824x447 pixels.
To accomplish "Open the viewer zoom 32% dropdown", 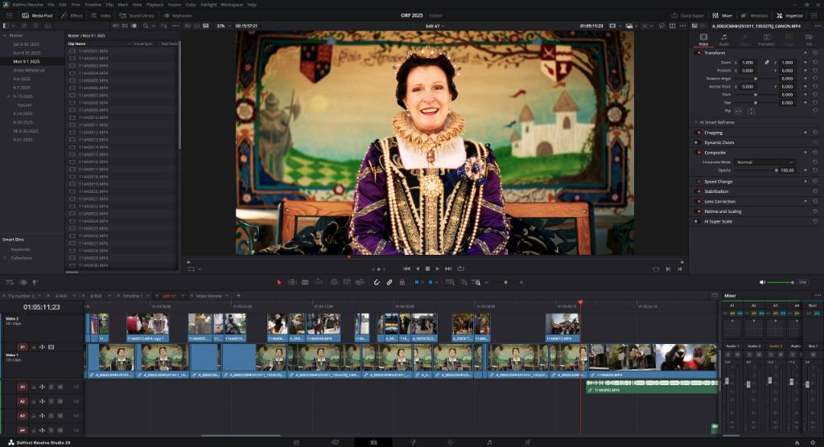I will [x=224, y=26].
